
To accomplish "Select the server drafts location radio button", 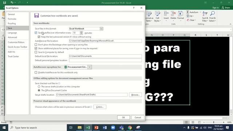I will point(39,87).
